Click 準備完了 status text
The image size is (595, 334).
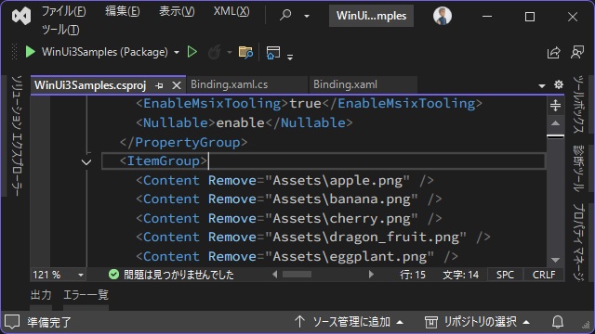(49, 322)
